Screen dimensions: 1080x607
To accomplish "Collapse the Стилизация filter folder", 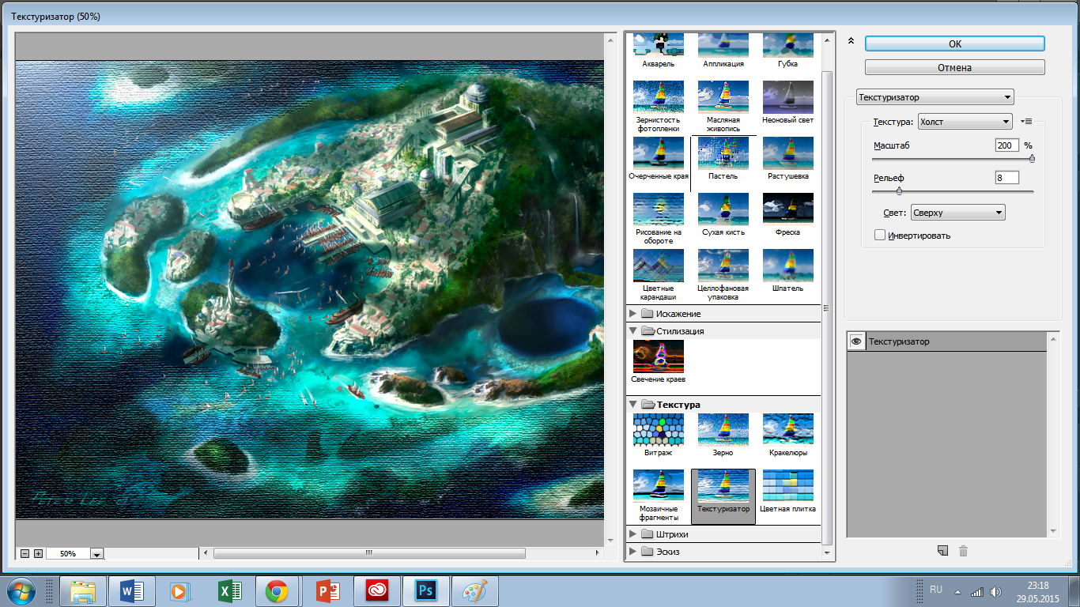I will click(633, 331).
